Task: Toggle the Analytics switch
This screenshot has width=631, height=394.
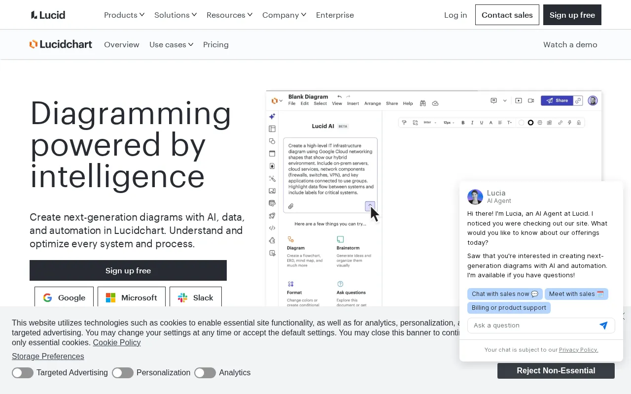Action: click(205, 373)
